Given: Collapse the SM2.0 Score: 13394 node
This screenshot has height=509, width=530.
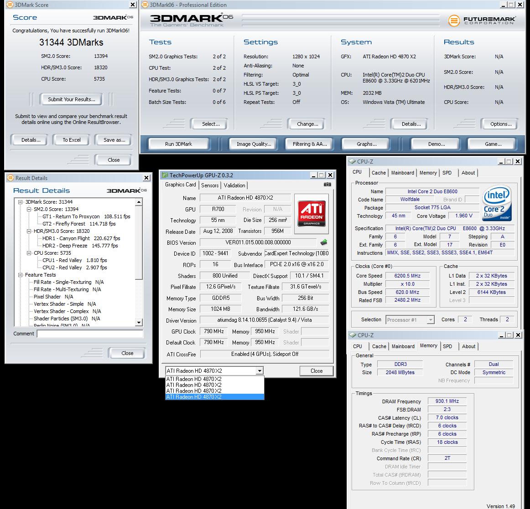Looking at the screenshot, I should [29, 210].
